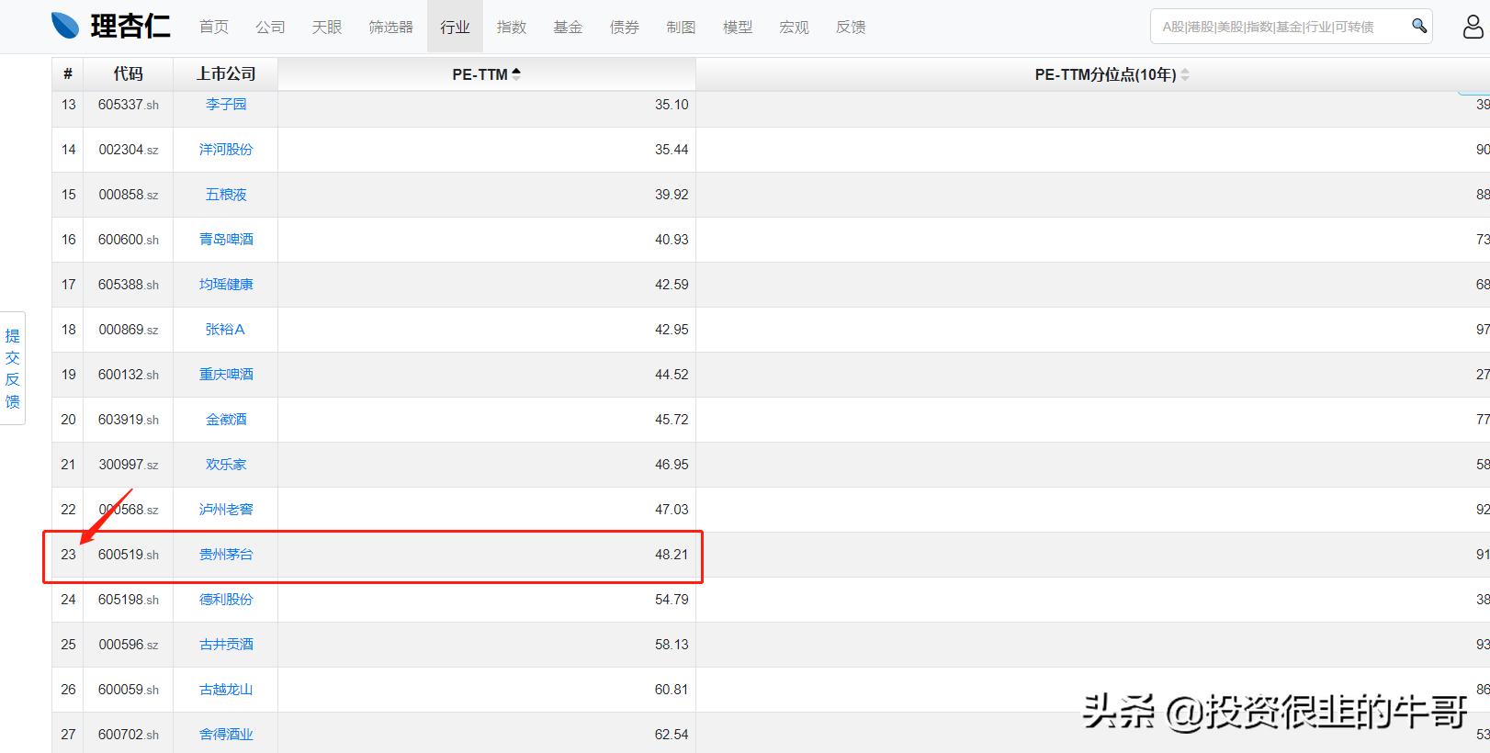The height and width of the screenshot is (753, 1490).
Task: Open the 反馈 menu
Action: pyautogui.click(x=851, y=27)
